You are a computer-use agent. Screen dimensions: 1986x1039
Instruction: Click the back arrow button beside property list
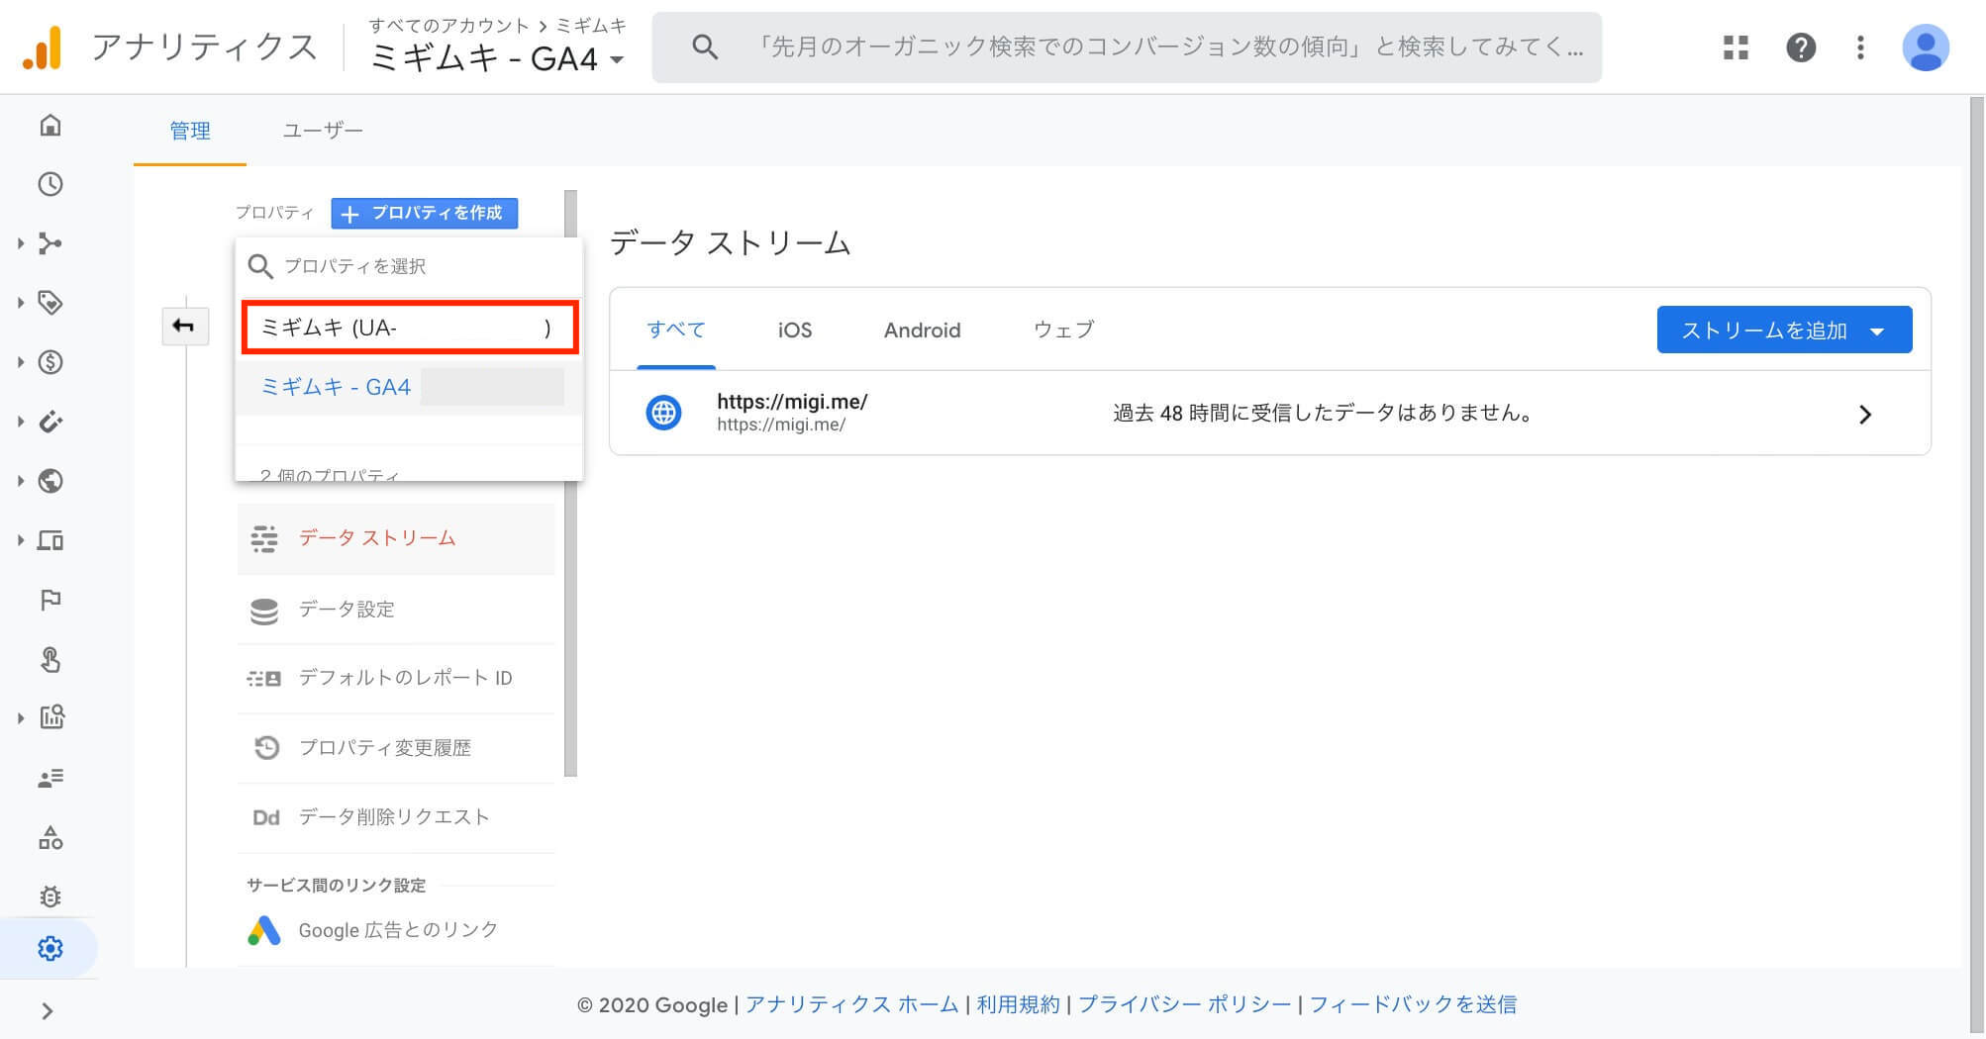pyautogui.click(x=185, y=327)
